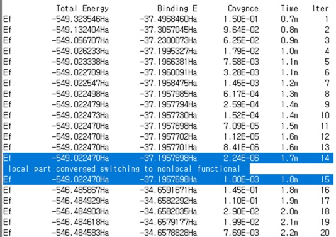Screen dimensions: 336x237
Task: Click the Total Energy column header
Action: (82, 9)
